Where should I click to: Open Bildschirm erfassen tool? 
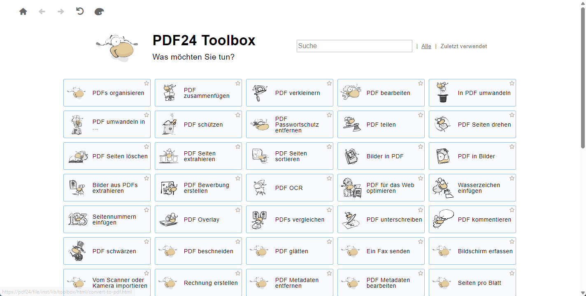(472, 251)
